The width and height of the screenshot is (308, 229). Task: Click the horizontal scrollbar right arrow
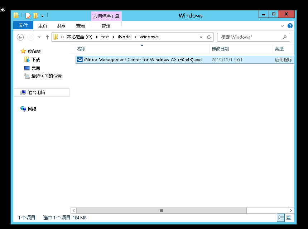(291, 210)
